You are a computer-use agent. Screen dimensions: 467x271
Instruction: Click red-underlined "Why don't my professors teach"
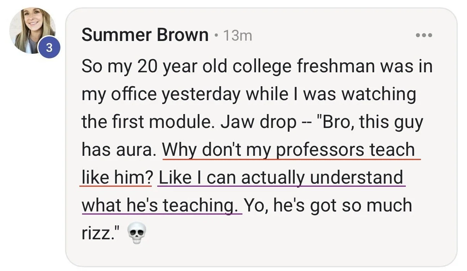click(x=289, y=150)
